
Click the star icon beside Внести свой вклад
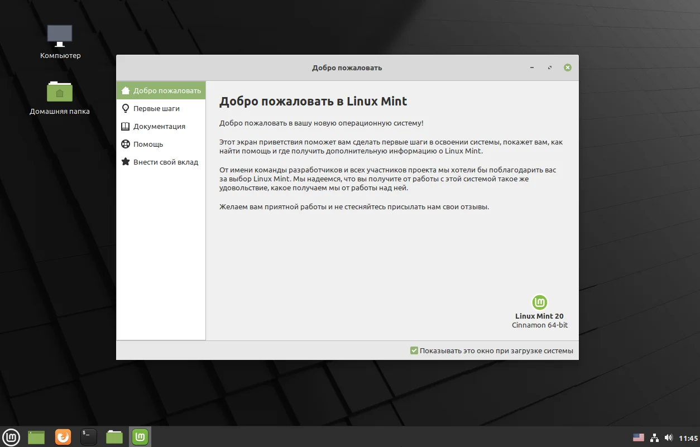pyautogui.click(x=126, y=162)
